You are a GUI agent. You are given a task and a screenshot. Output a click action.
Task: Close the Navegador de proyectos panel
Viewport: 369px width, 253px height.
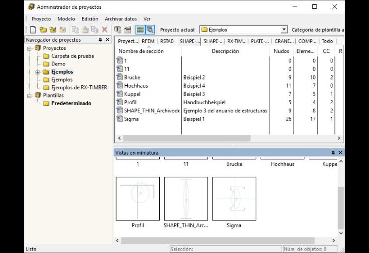108,40
